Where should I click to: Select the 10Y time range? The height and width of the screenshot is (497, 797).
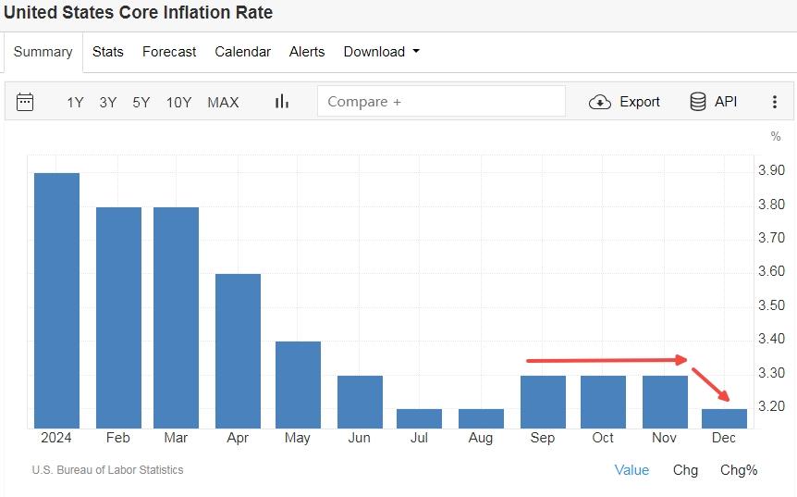178,103
